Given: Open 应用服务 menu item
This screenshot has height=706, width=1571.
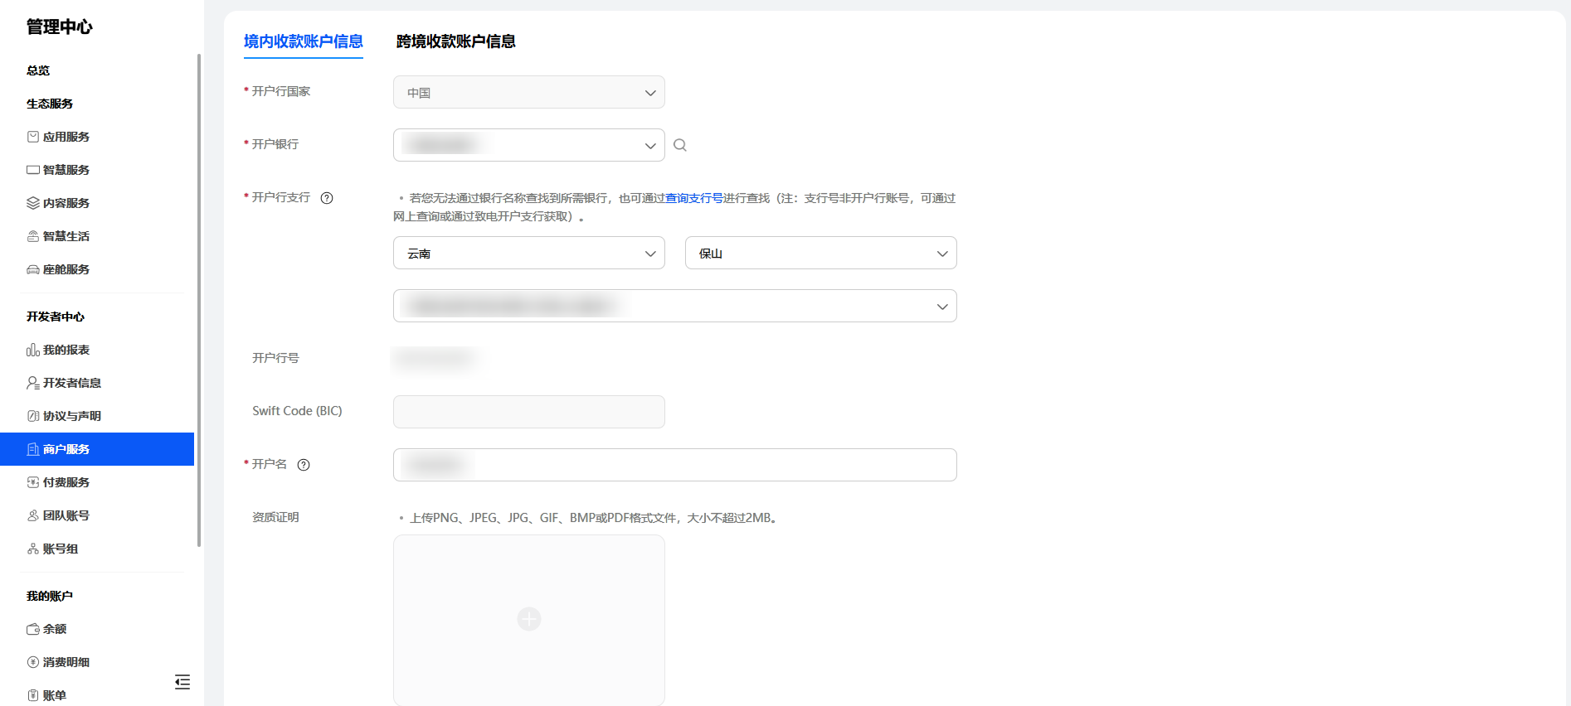Looking at the screenshot, I should [x=66, y=137].
